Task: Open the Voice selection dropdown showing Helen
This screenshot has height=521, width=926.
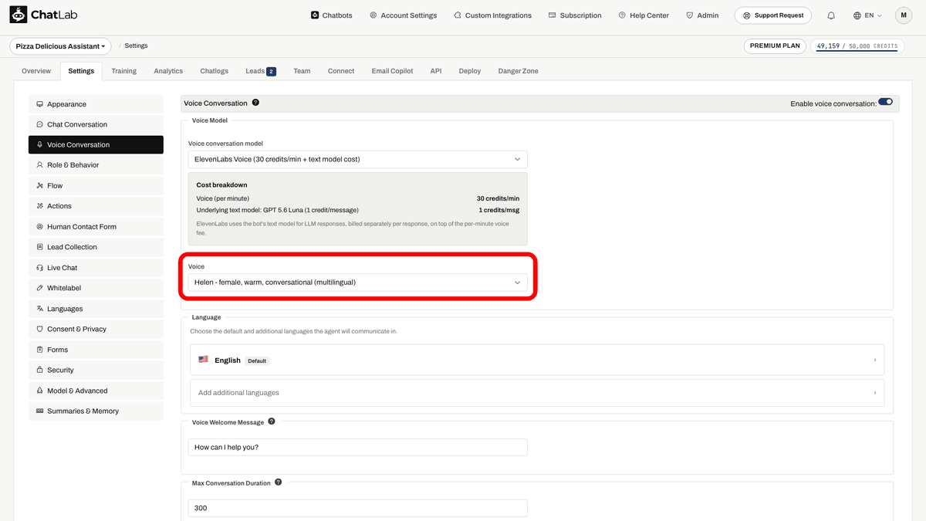Action: point(358,282)
